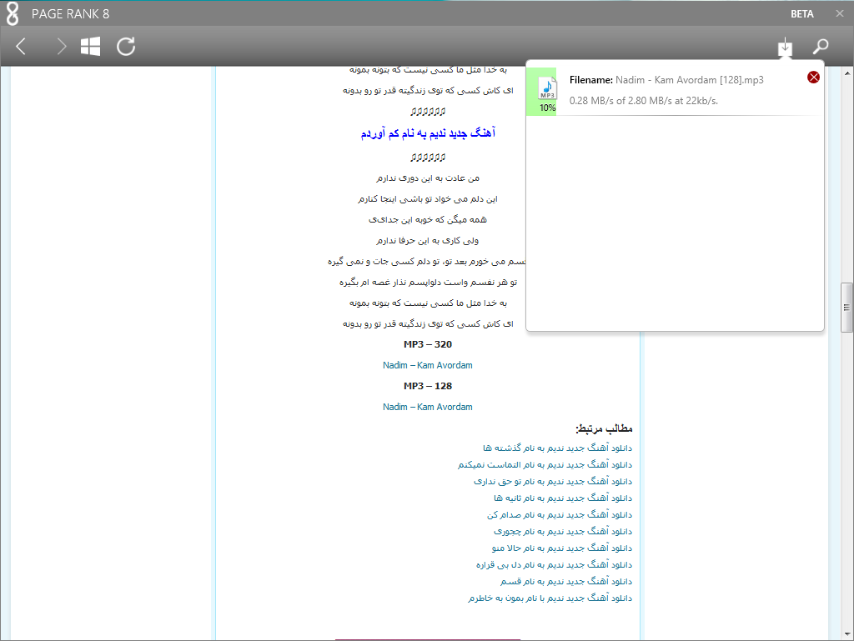This screenshot has width=854, height=641.
Task: Click the Page Rank 8 logo
Action: (x=13, y=13)
